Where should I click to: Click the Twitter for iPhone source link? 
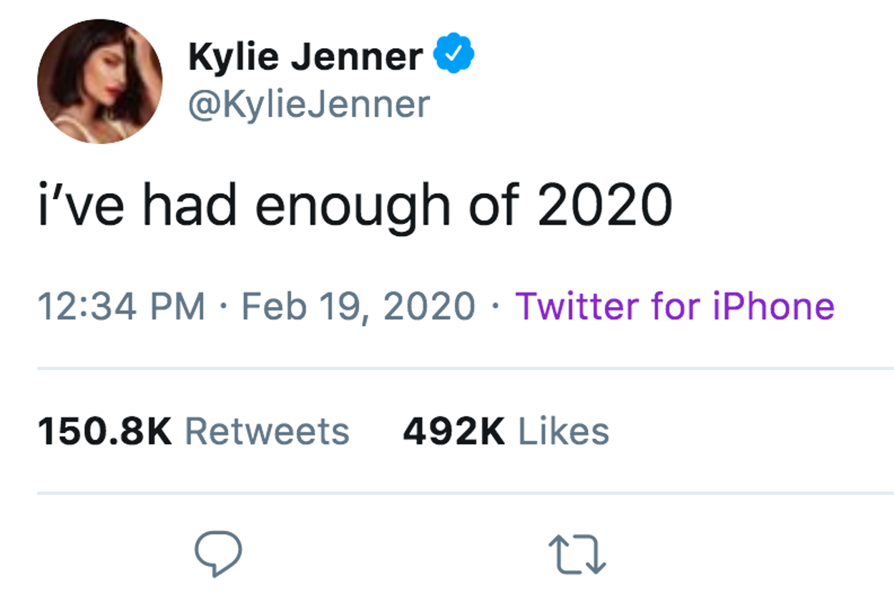click(x=674, y=306)
